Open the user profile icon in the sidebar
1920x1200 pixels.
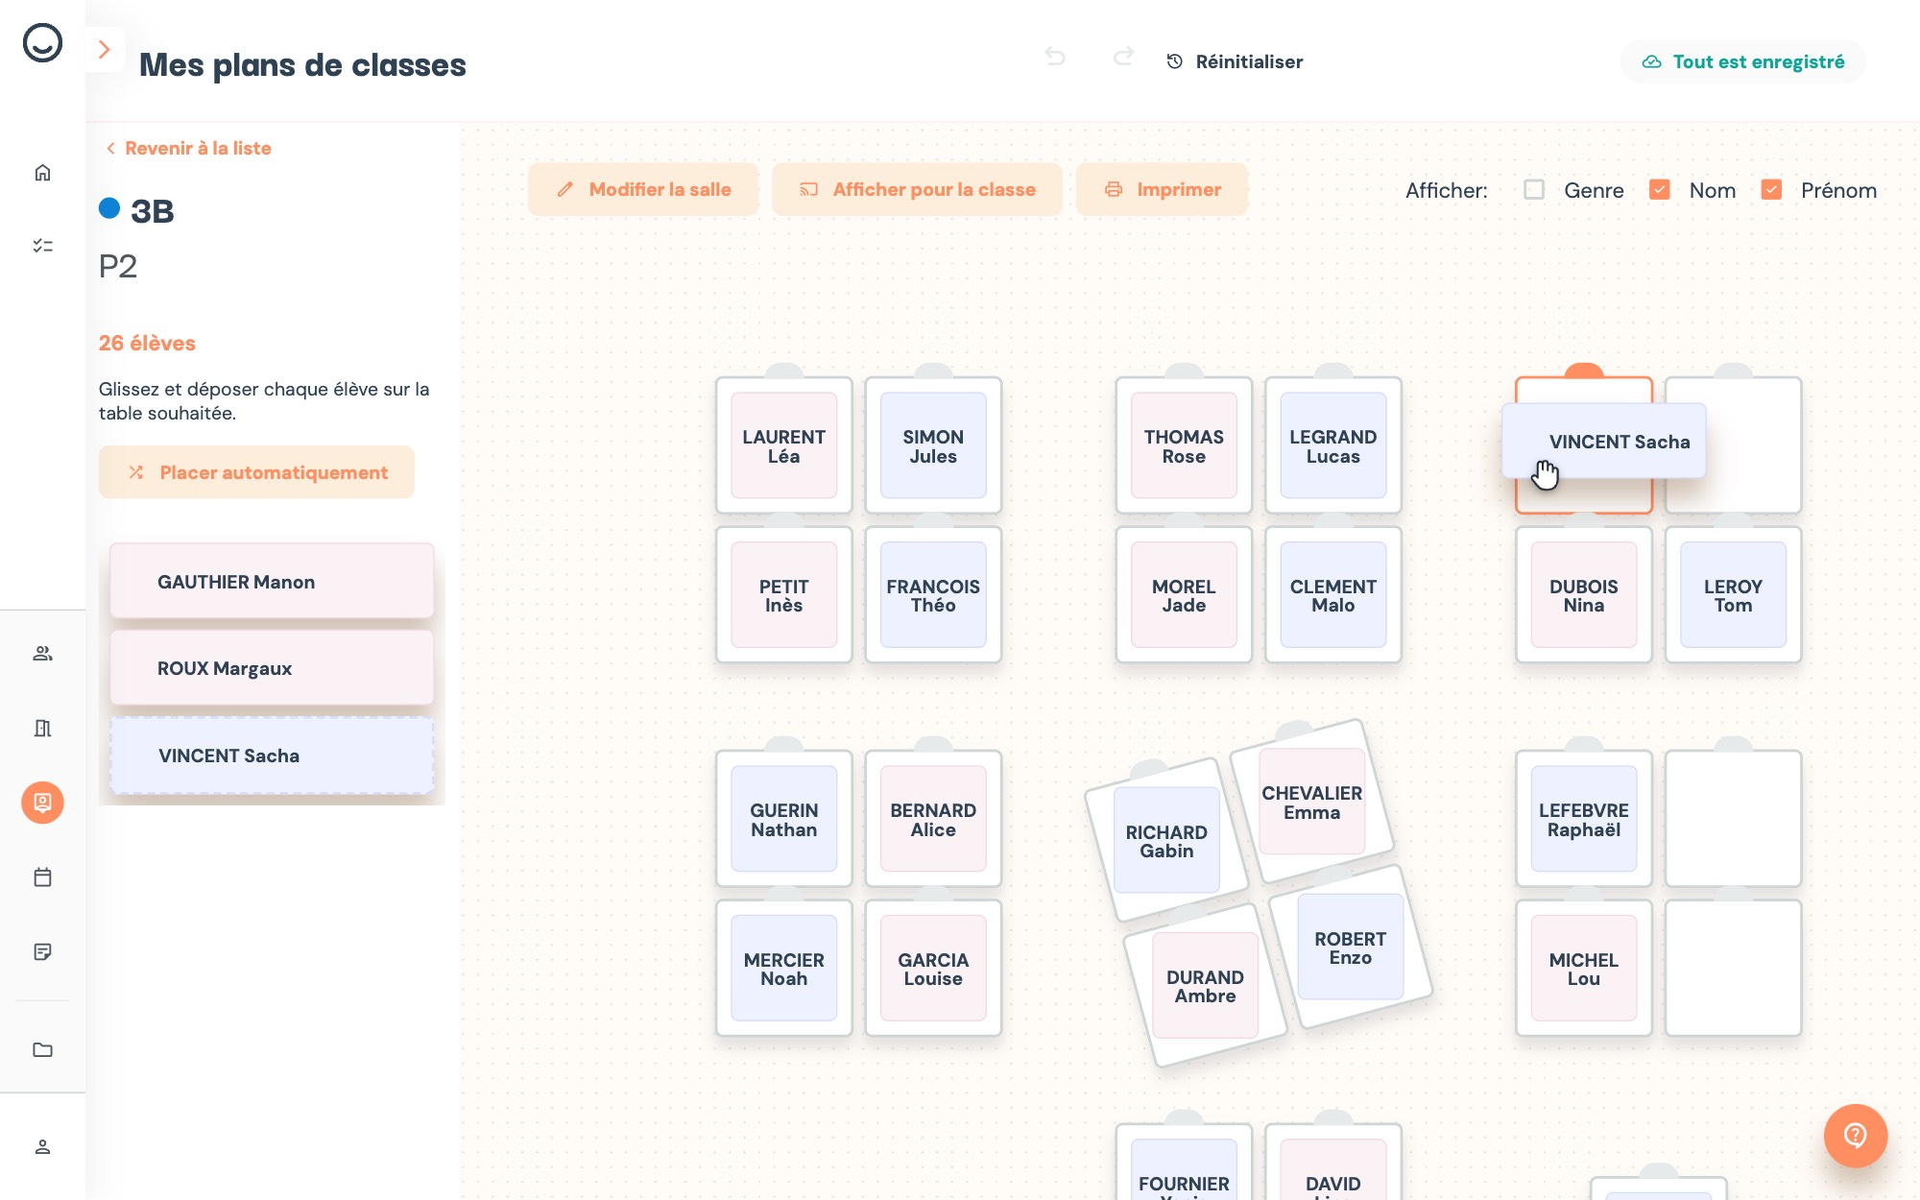42,1147
